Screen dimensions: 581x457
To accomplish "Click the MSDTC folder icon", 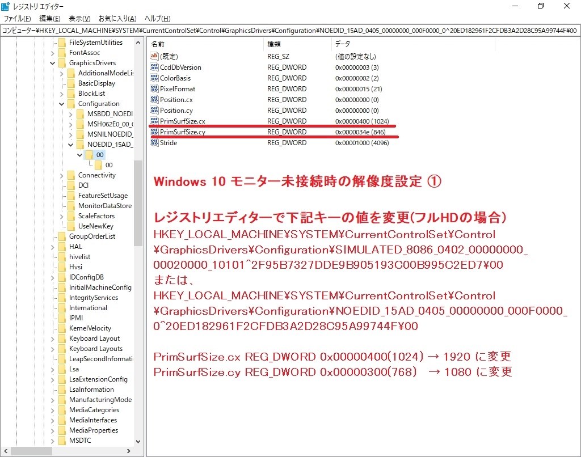I will point(62,441).
